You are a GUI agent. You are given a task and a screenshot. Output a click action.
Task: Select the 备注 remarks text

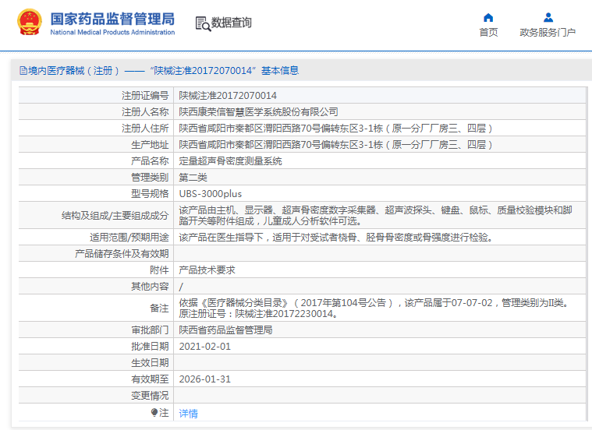click(374, 308)
